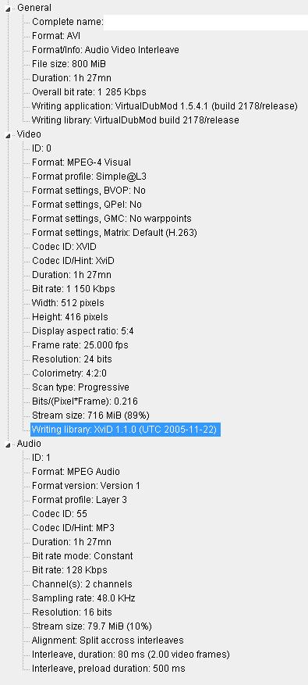
Task: Select Bit rate mode: Constant row
Action: point(83,555)
